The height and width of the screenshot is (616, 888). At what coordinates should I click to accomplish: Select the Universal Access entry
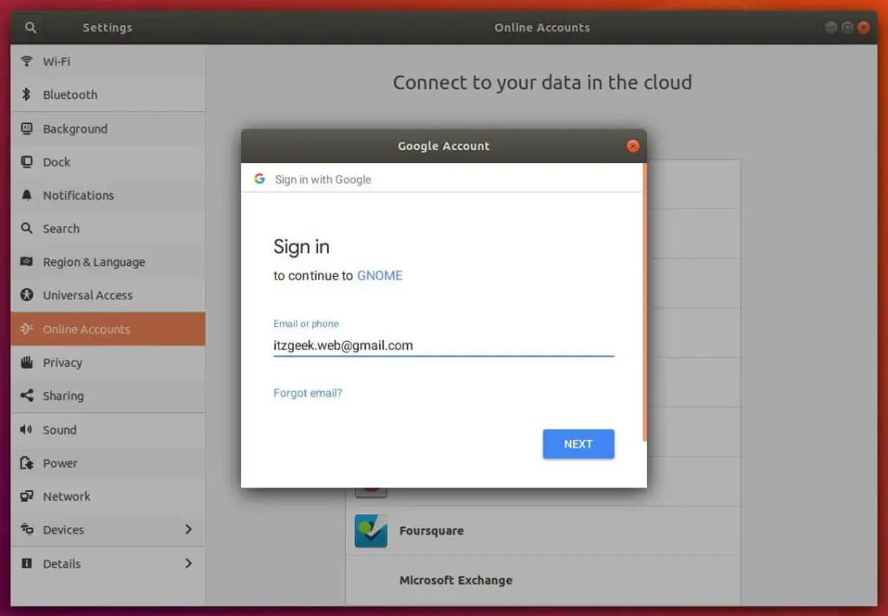coord(108,295)
